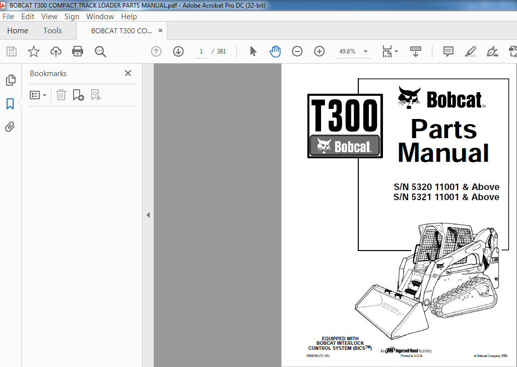Add a sticky note comment

(x=448, y=51)
